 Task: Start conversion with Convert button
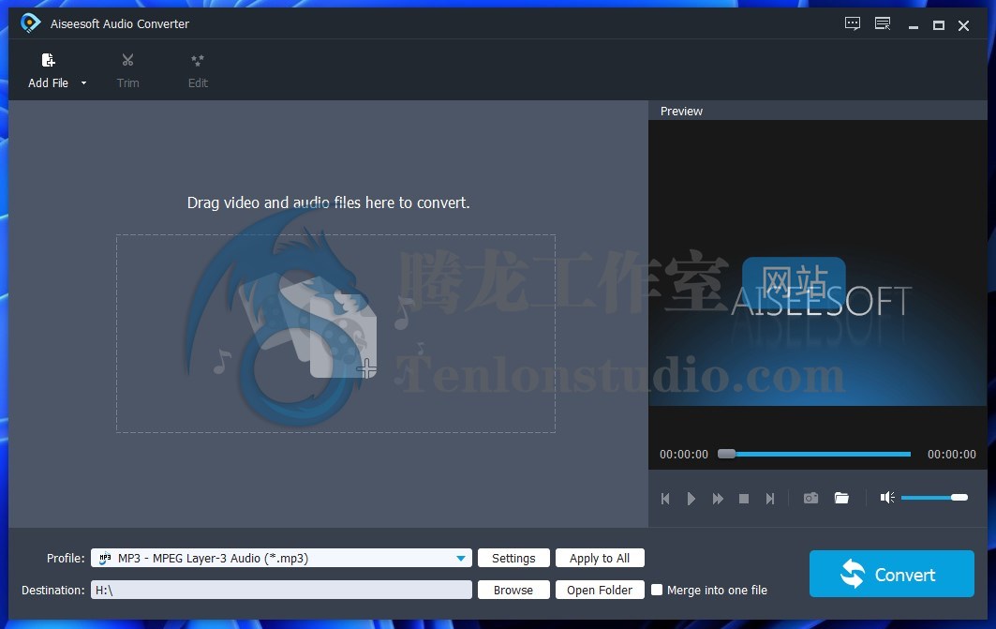(x=891, y=574)
